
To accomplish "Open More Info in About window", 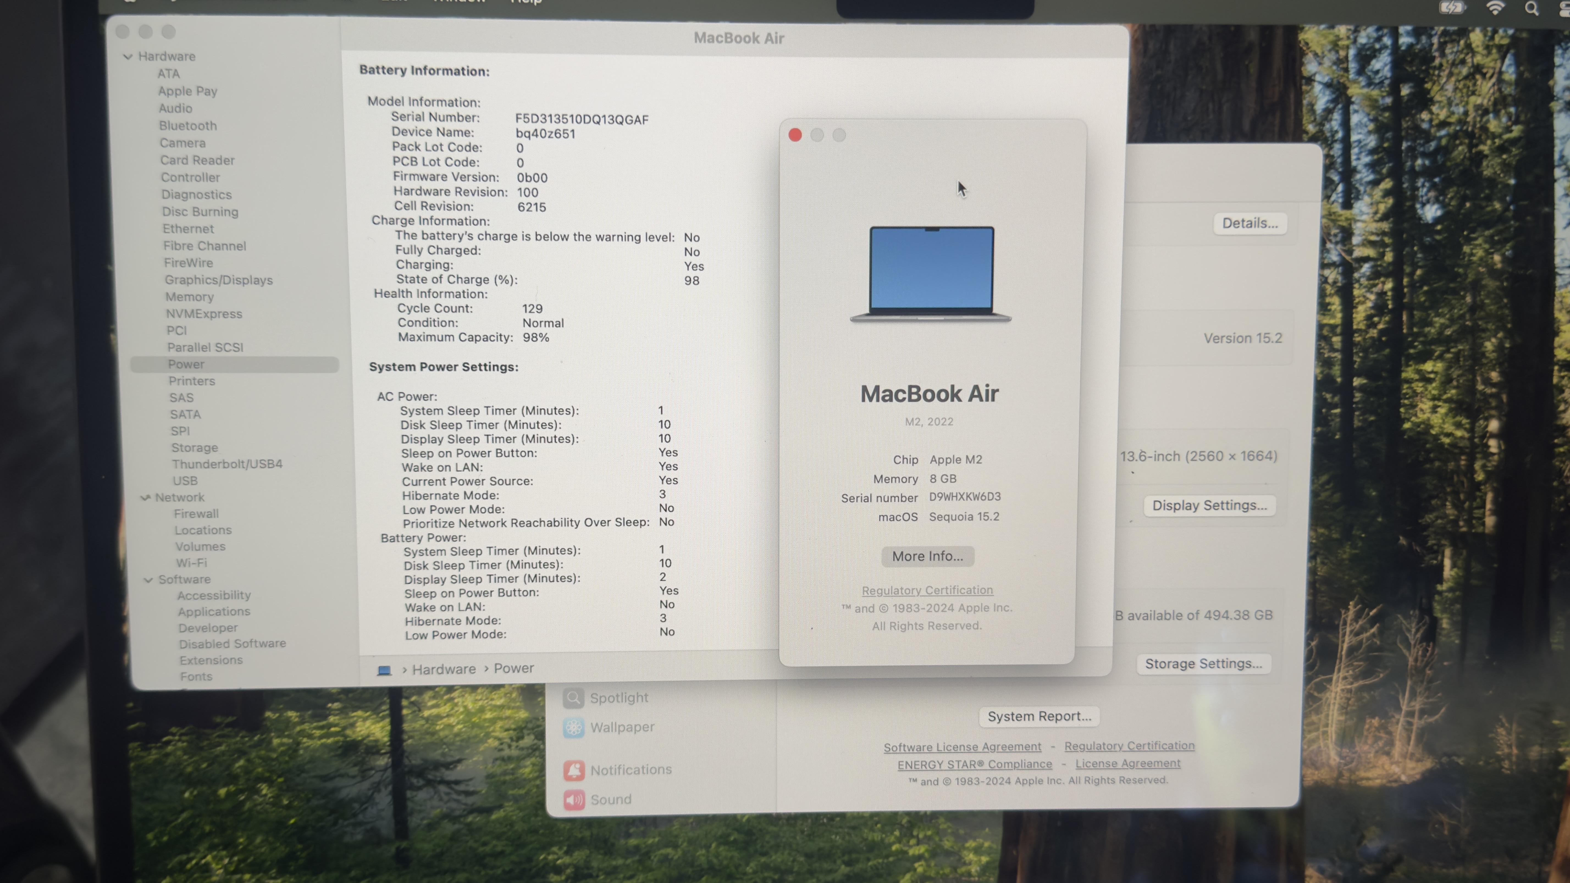I will click(x=928, y=556).
